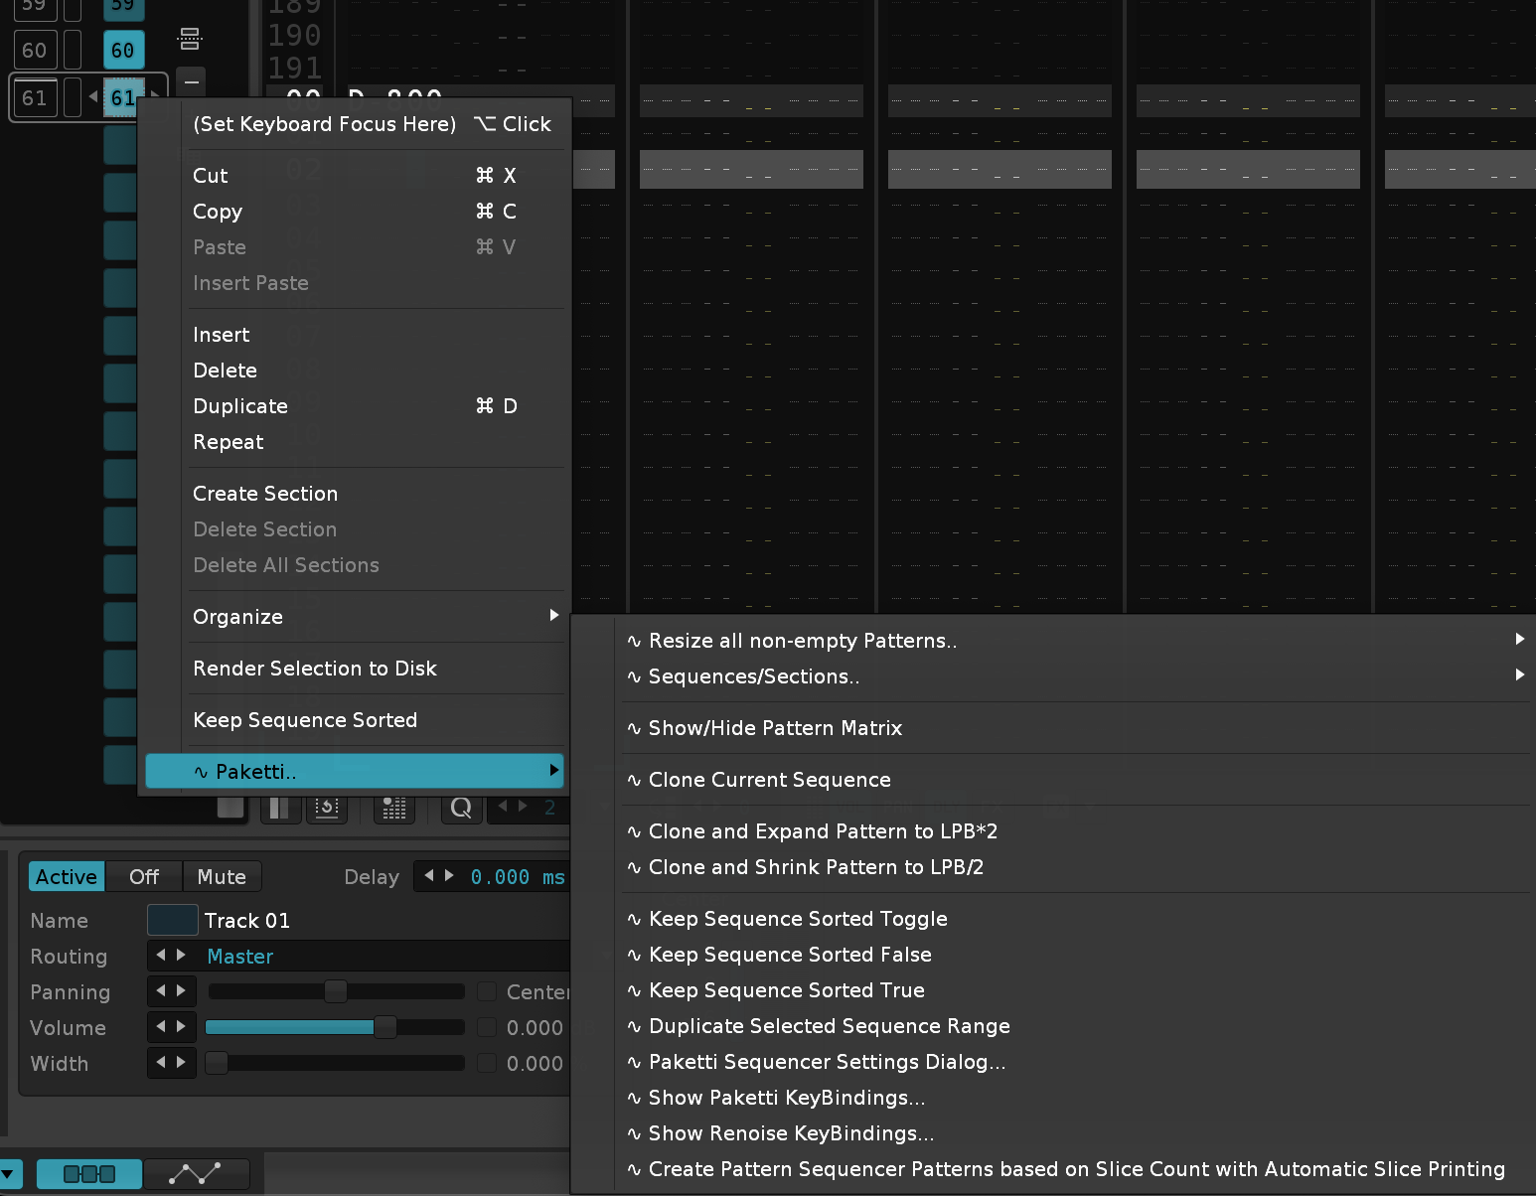The image size is (1536, 1196).
Task: Click the sequence position number 61 box
Action: 35,97
